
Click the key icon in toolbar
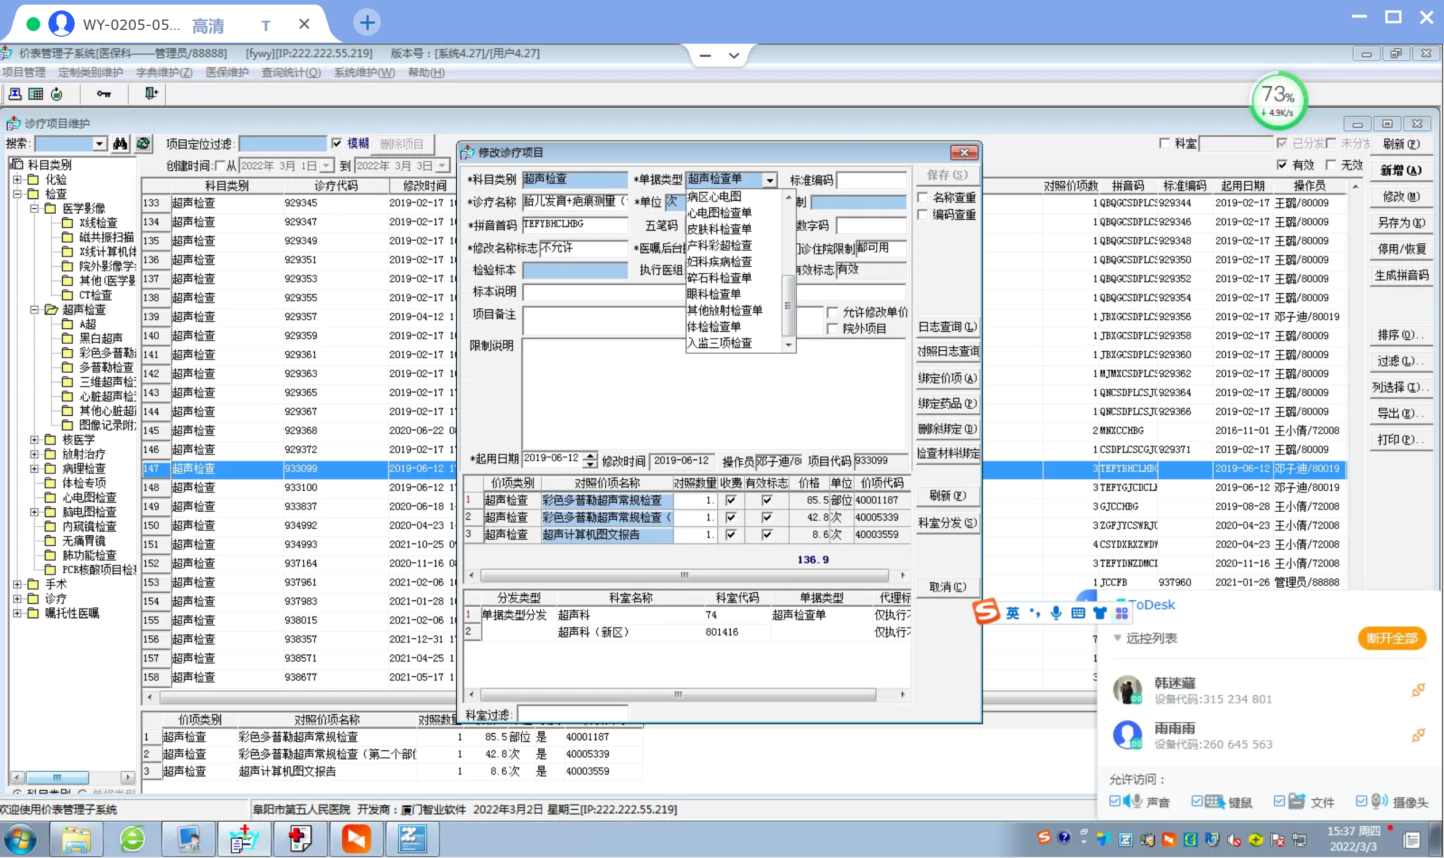(104, 94)
